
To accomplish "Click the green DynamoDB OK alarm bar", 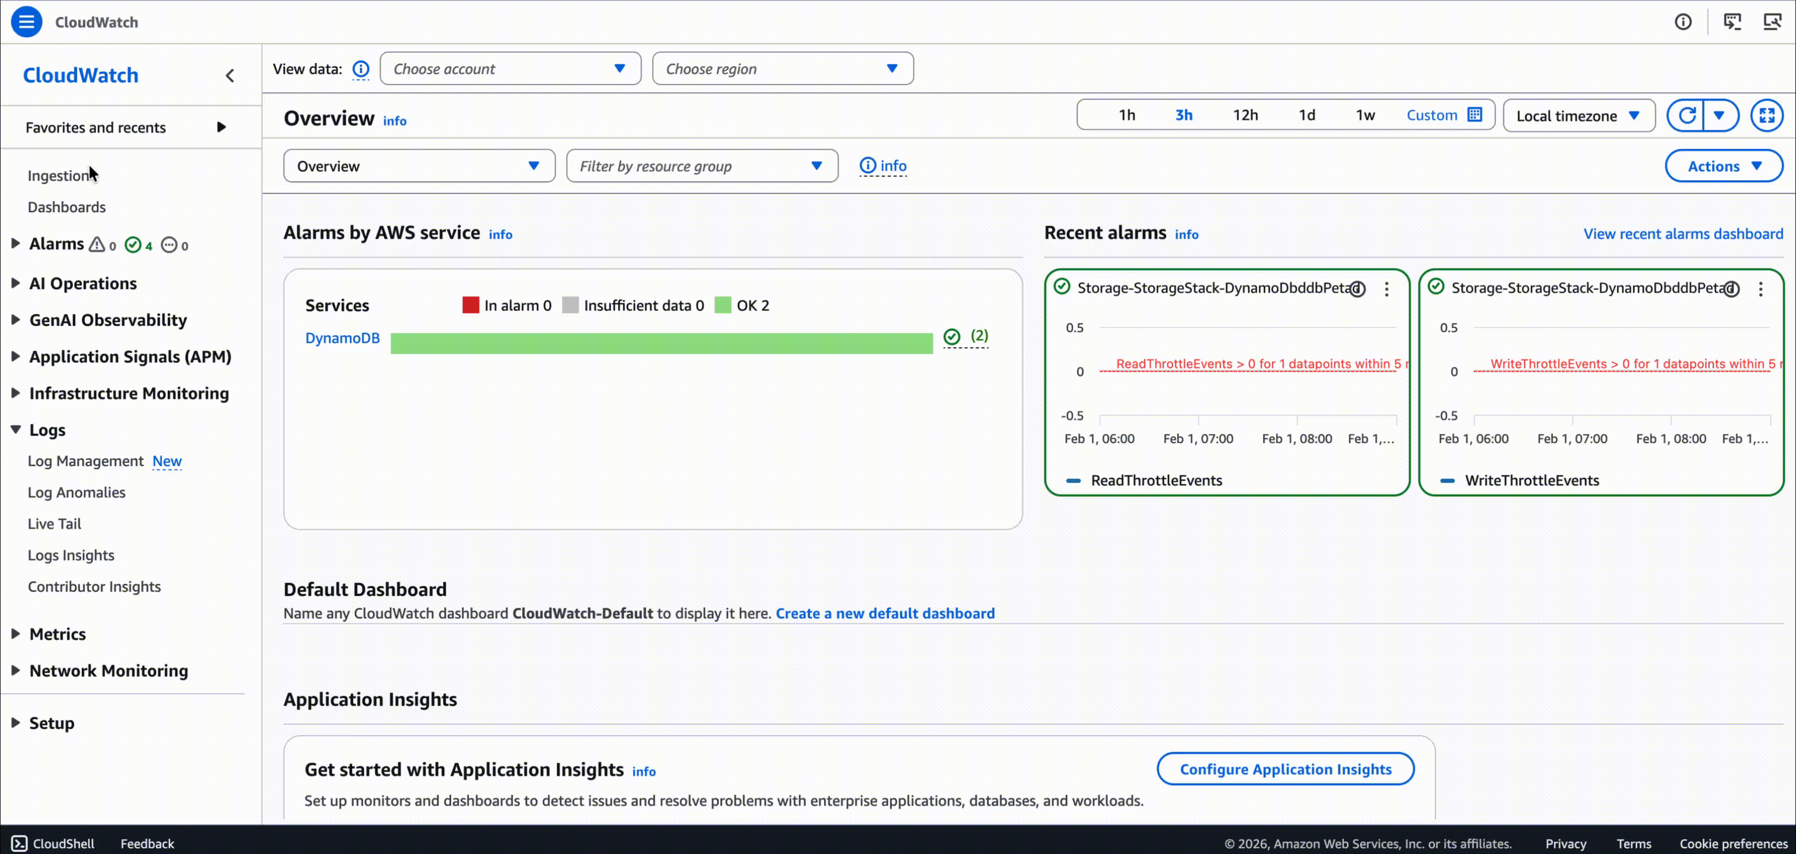I will tap(662, 343).
